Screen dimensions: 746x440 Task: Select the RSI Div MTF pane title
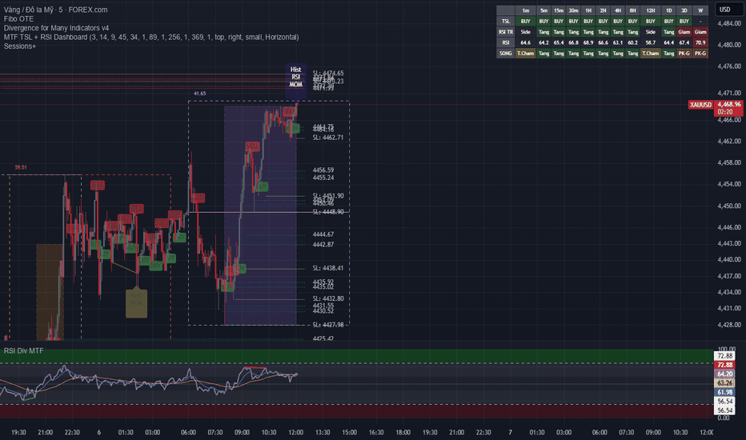click(23, 350)
